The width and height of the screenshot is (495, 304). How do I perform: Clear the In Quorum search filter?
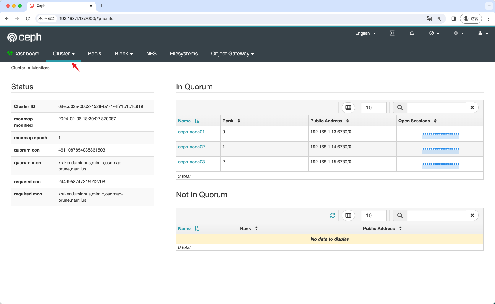point(472,108)
